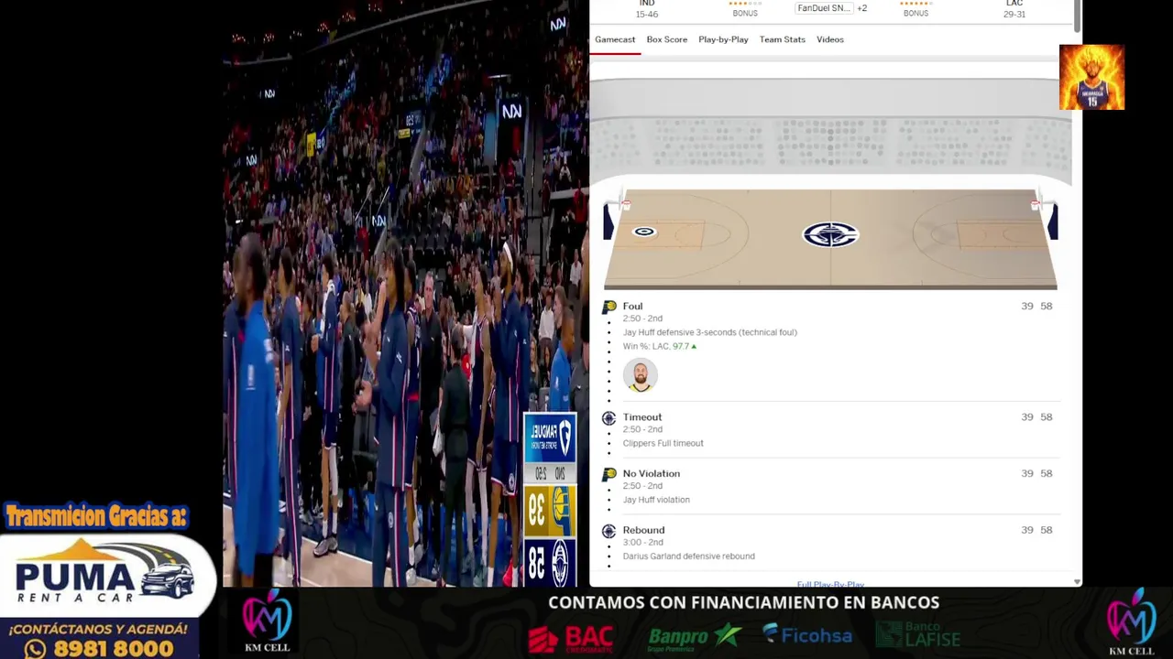1173x659 pixels.
Task: Click the Clippers center-court logo on the gamecast
Action: [830, 235]
